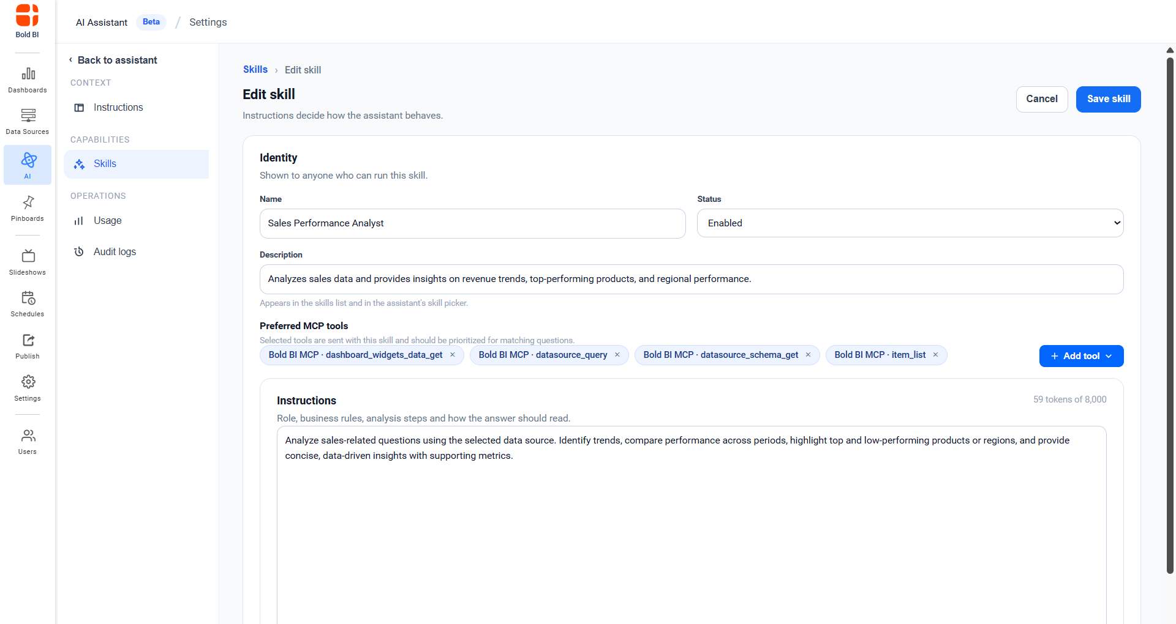Click the scrollbar up arrow
Screen dimensions: 1176x624
point(1170,50)
